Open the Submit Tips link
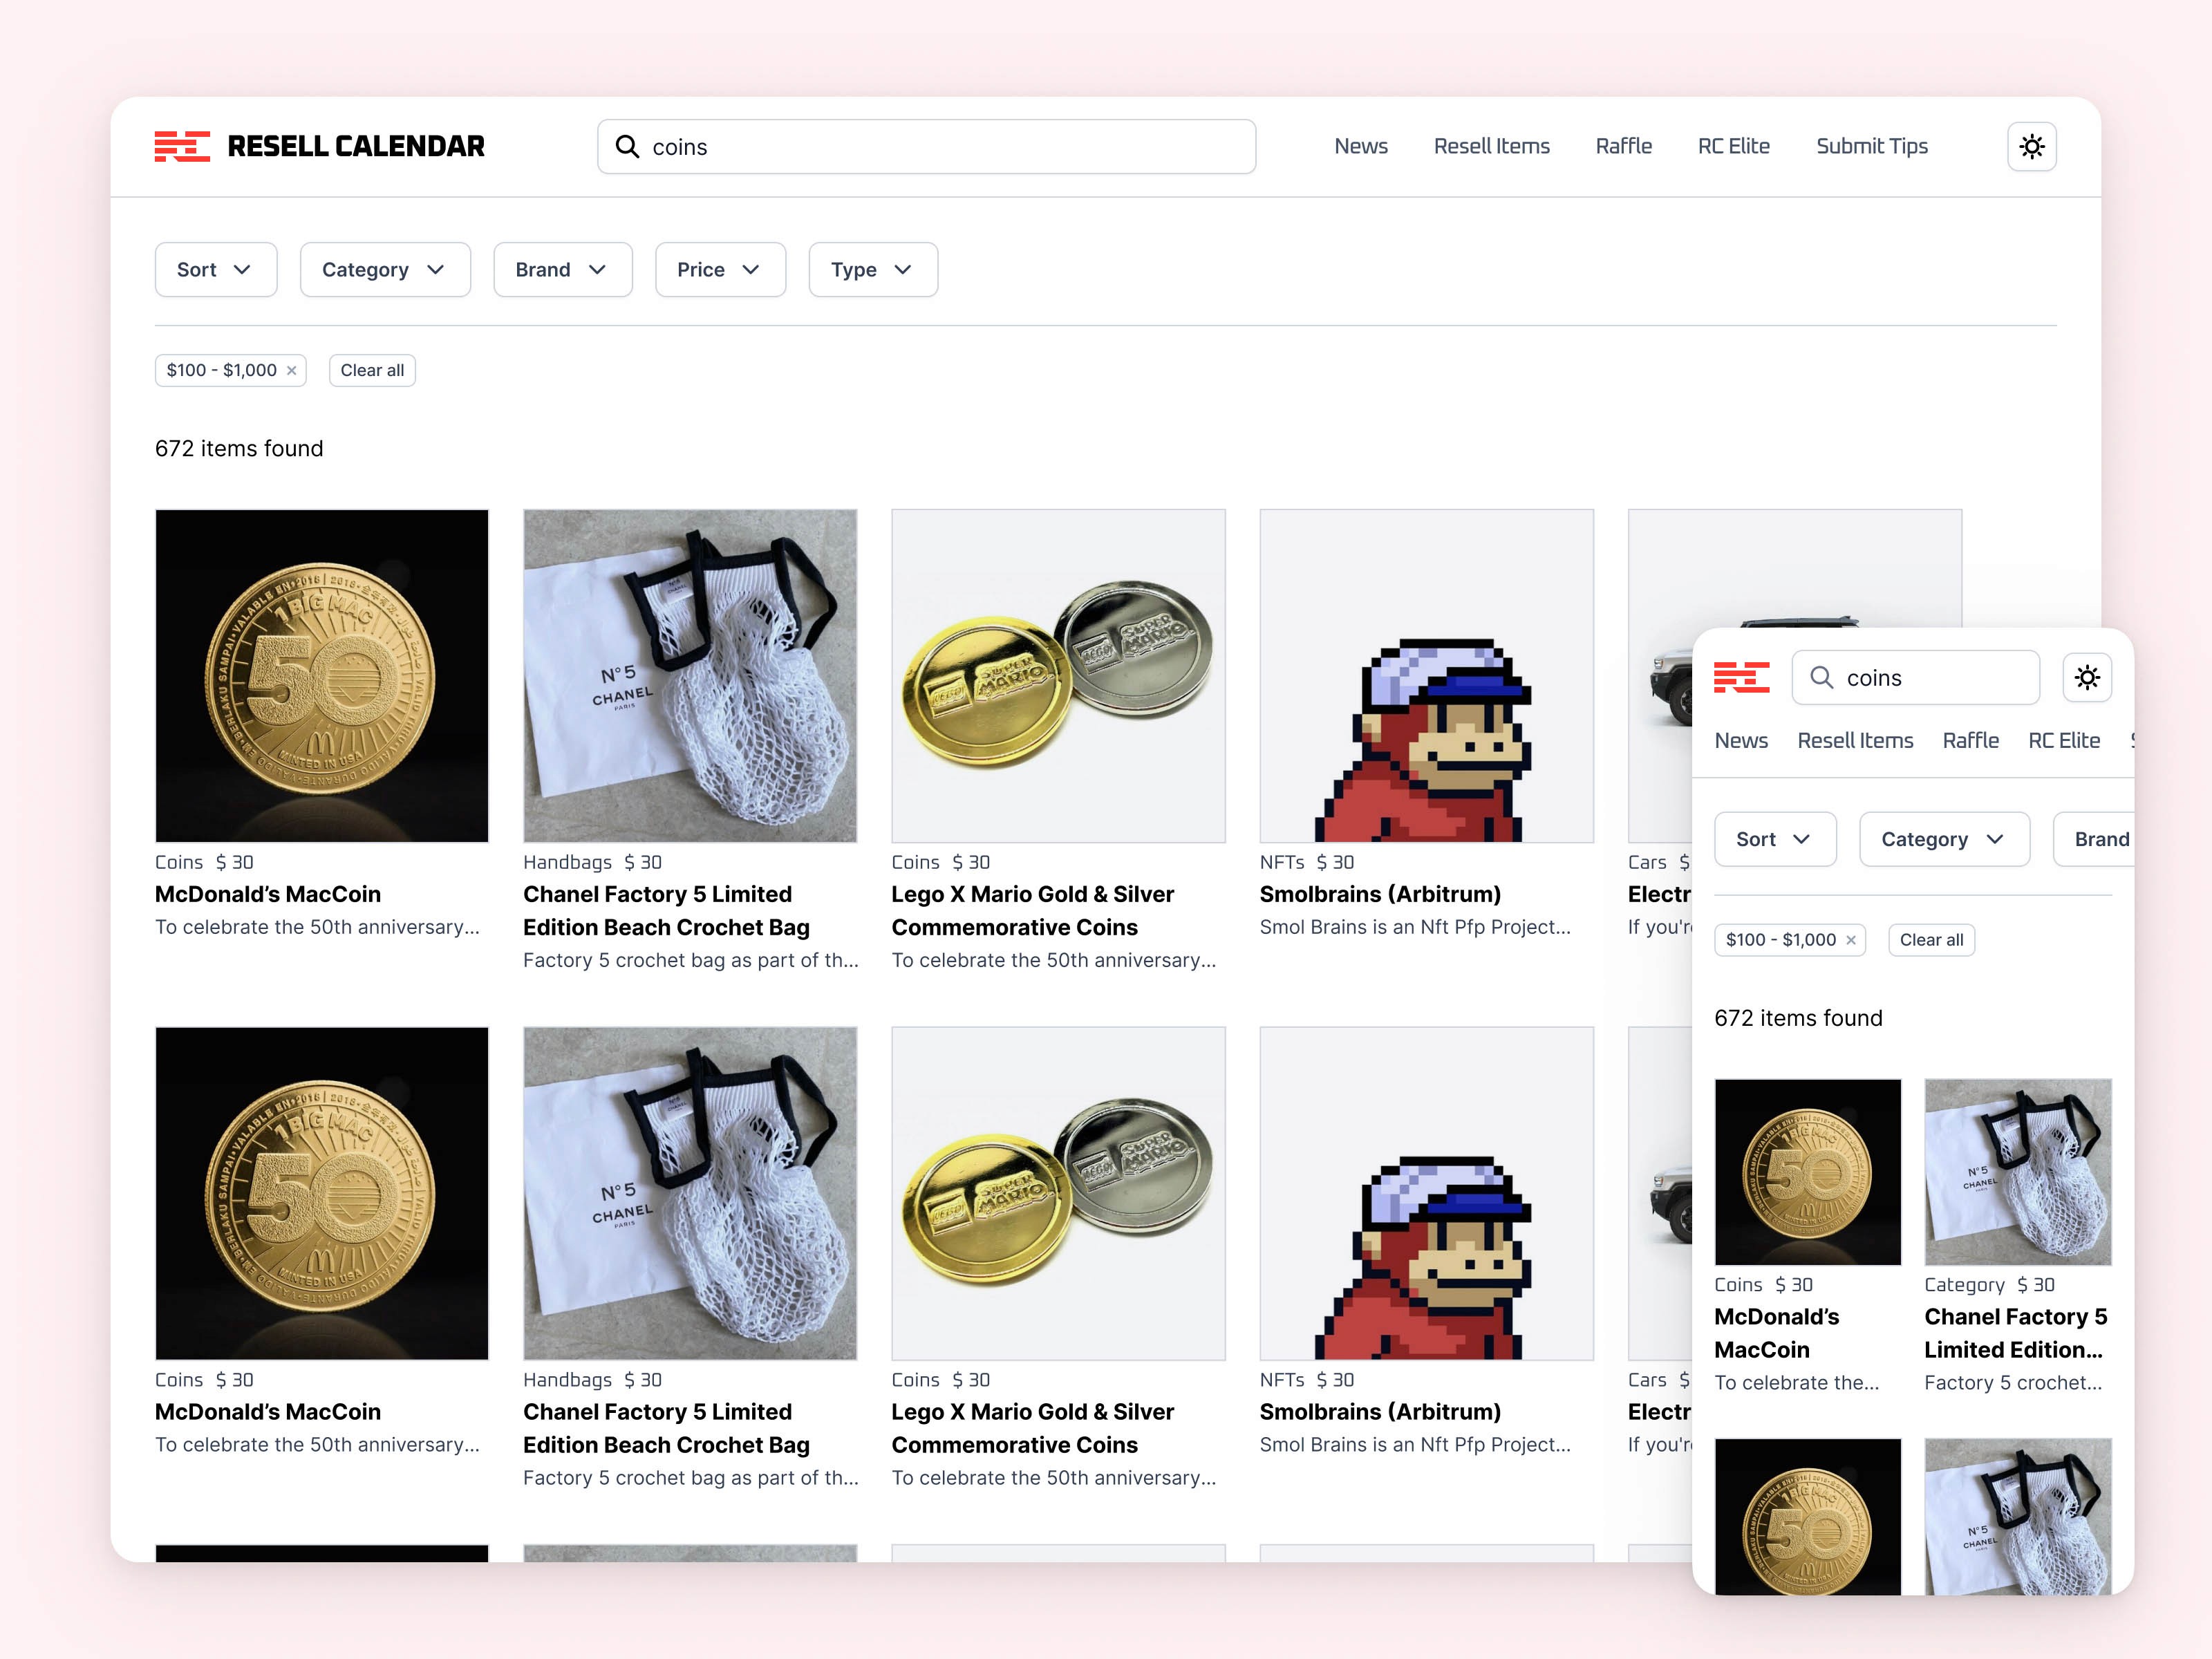 pyautogui.click(x=1871, y=146)
